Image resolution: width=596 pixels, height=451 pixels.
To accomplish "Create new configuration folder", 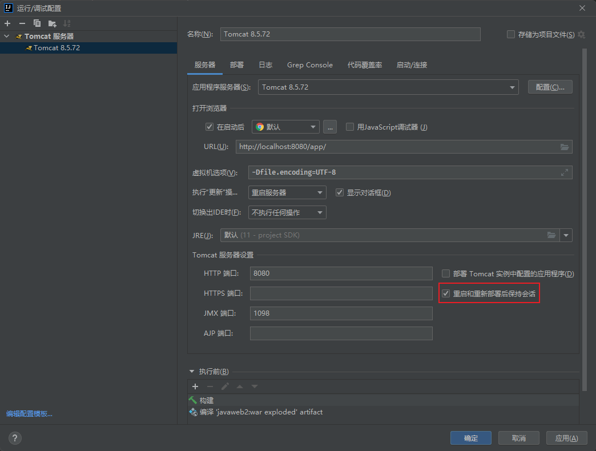I will (x=52, y=23).
